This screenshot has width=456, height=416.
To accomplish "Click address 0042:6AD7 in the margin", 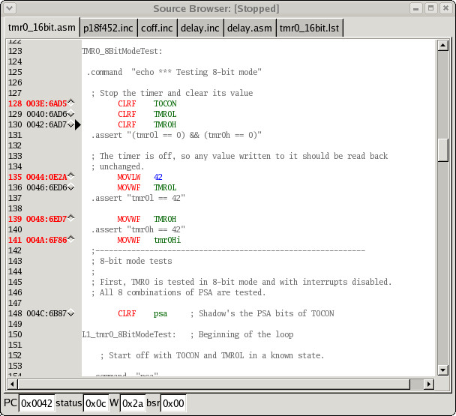I will coord(46,124).
